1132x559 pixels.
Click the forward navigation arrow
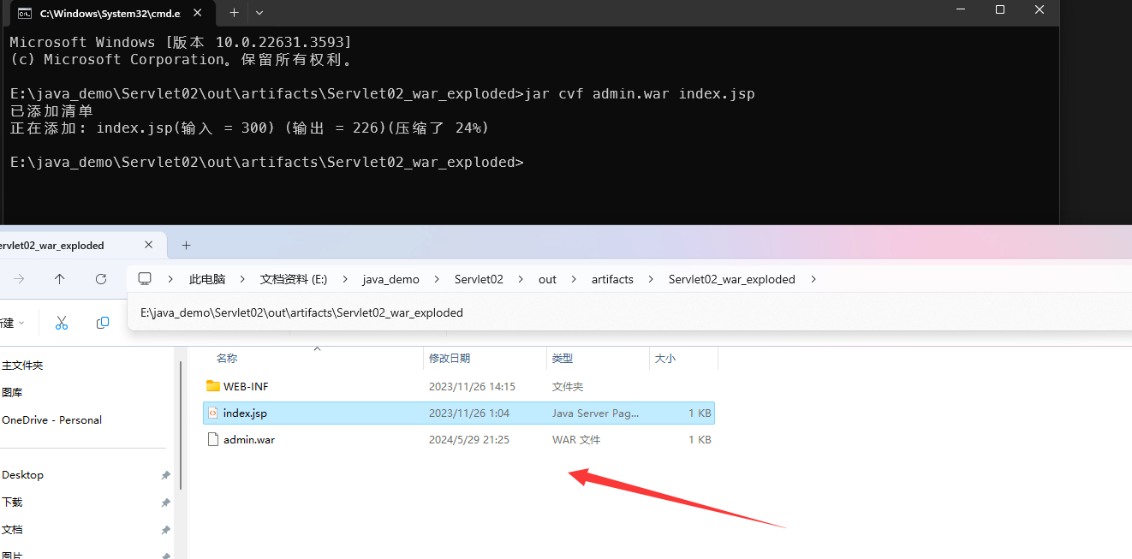(20, 279)
